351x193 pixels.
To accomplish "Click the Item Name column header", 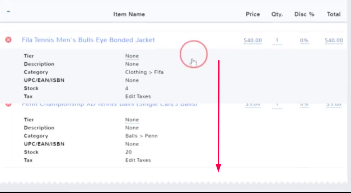I will coord(129,14).
